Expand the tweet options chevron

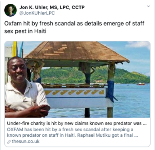click(148, 6)
